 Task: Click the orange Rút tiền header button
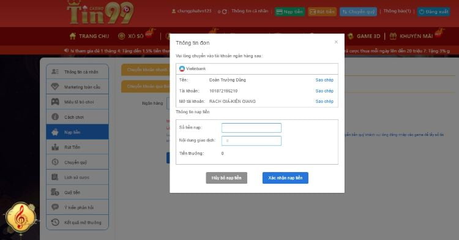[x=322, y=12]
